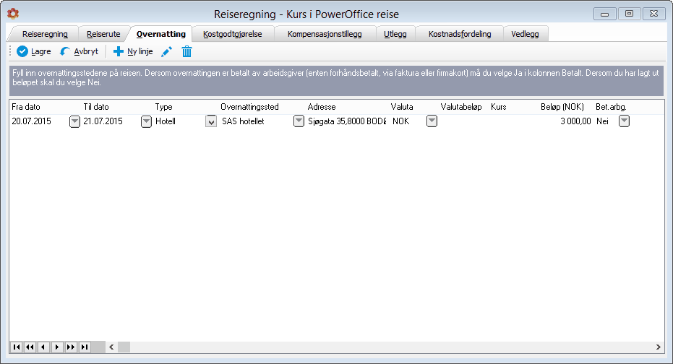Click the pencil edit icon

[166, 51]
